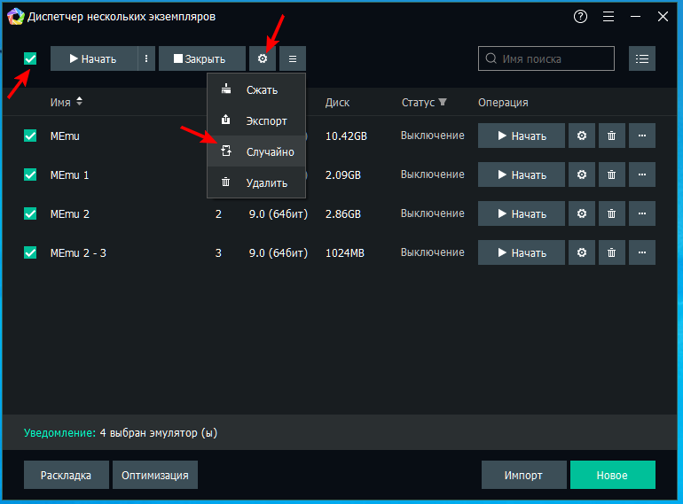The height and width of the screenshot is (504, 683).
Task: Delete MEmu 2 instance via trash icon
Action: point(611,213)
